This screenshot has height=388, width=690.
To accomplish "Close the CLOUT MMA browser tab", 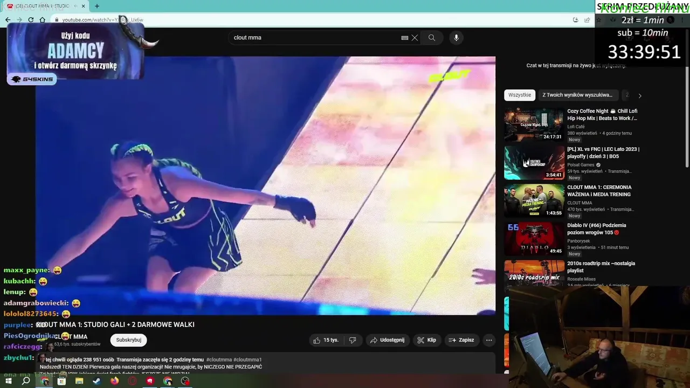I will coord(83,6).
